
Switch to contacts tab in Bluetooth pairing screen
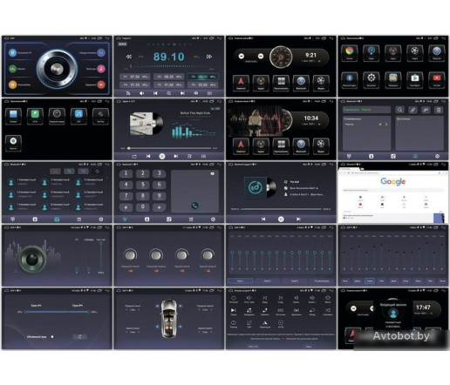click(372, 156)
